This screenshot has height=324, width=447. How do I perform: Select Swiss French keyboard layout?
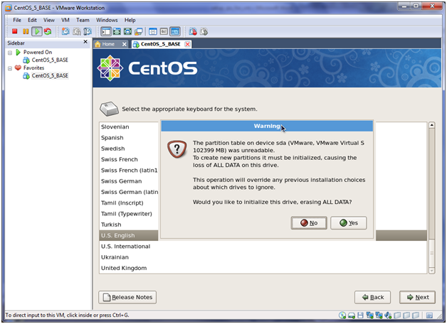119,159
